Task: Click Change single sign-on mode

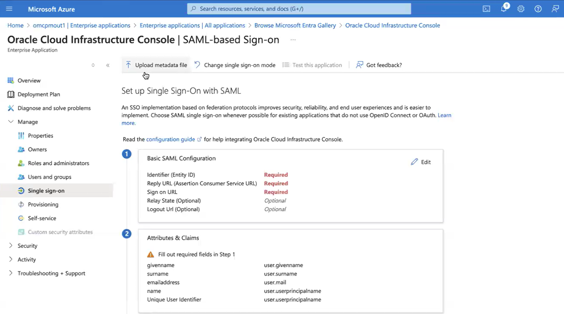Action: (x=239, y=65)
